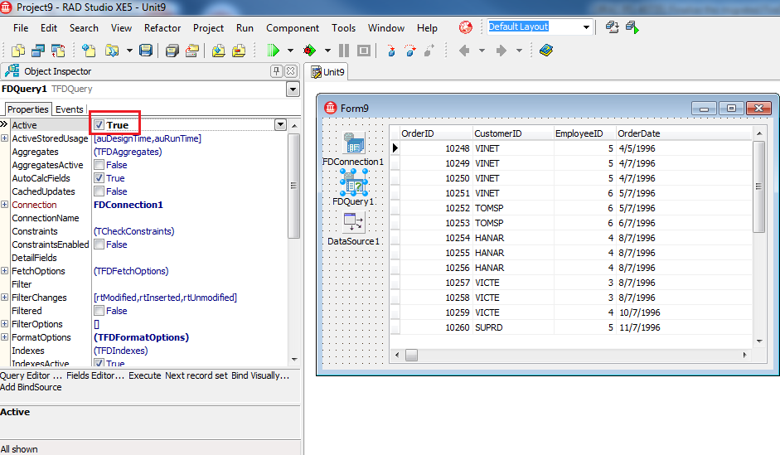
Task: Click the Pause toolbar button
Action: [x=344, y=51]
